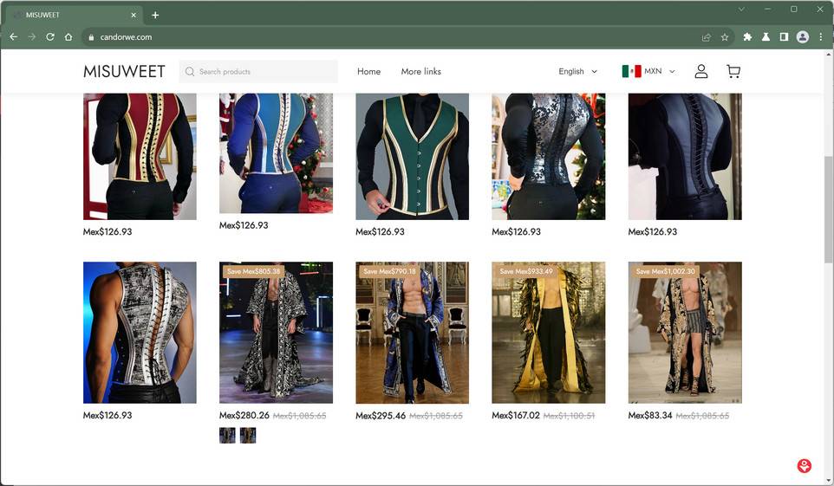Go to browser home page

pyautogui.click(x=68, y=36)
